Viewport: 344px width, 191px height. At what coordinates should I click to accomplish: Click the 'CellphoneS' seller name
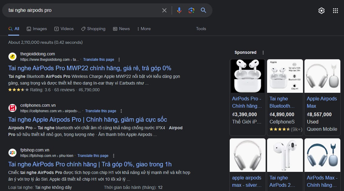click(282, 122)
